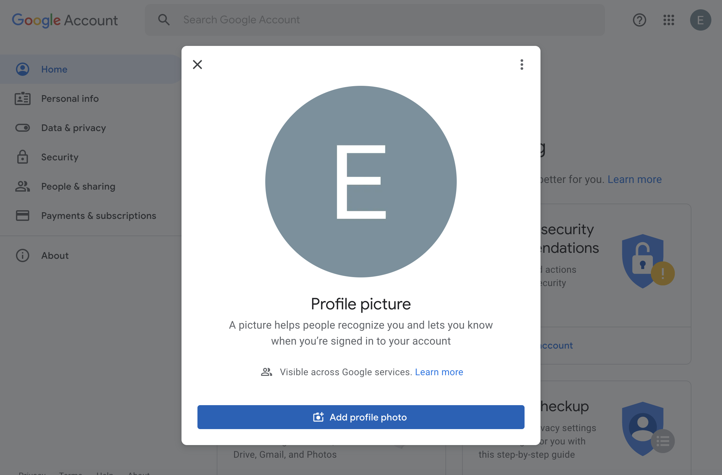Screen dimensions: 722x475
Task: Open the three-dot menu in the dialog
Action: pos(522,65)
